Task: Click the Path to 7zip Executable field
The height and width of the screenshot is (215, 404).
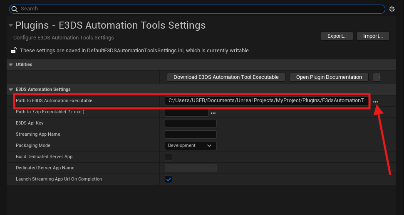Action: click(186, 112)
